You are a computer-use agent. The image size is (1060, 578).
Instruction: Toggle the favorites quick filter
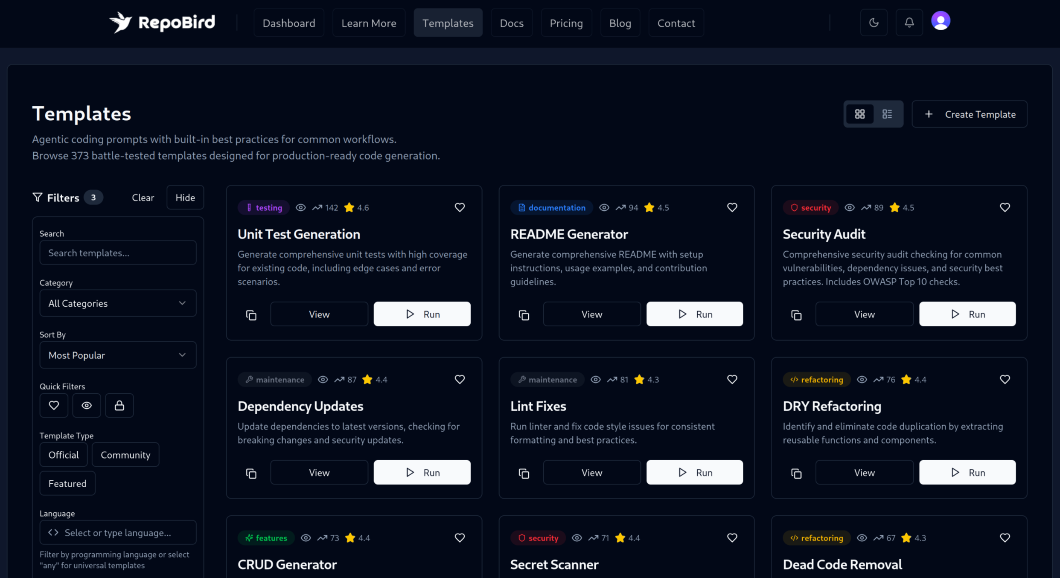pos(54,405)
